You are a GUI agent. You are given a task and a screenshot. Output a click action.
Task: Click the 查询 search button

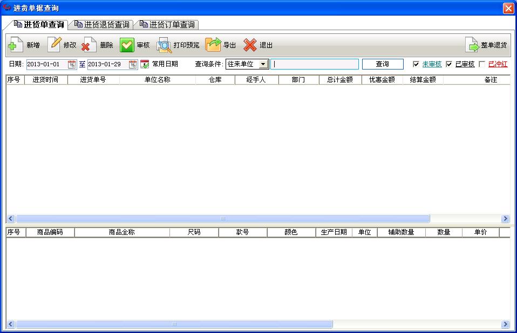coord(383,64)
